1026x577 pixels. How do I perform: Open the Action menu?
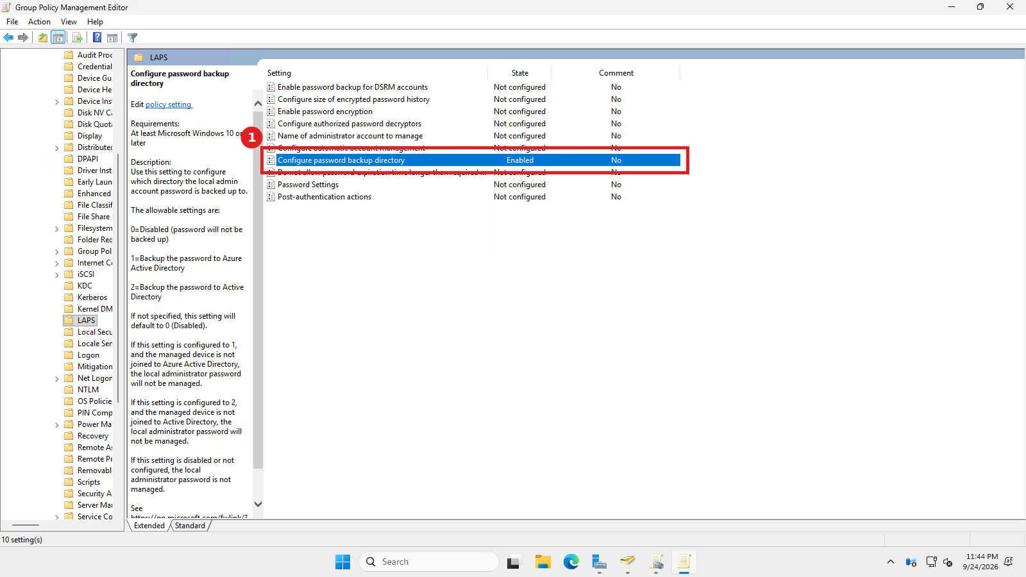[39, 22]
